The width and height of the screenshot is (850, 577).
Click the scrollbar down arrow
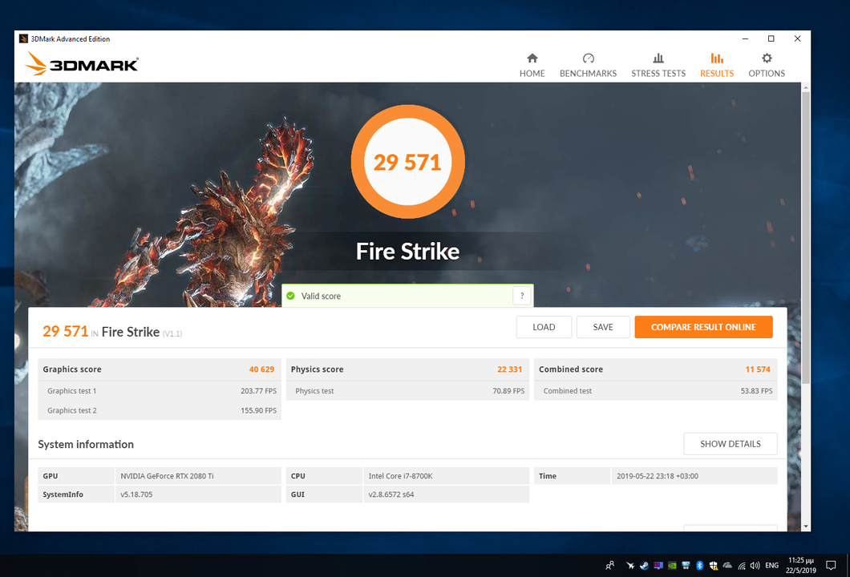(x=806, y=526)
